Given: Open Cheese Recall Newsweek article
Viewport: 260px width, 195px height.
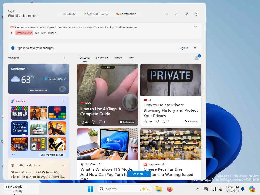Looking at the screenshot, I should coord(168,172).
